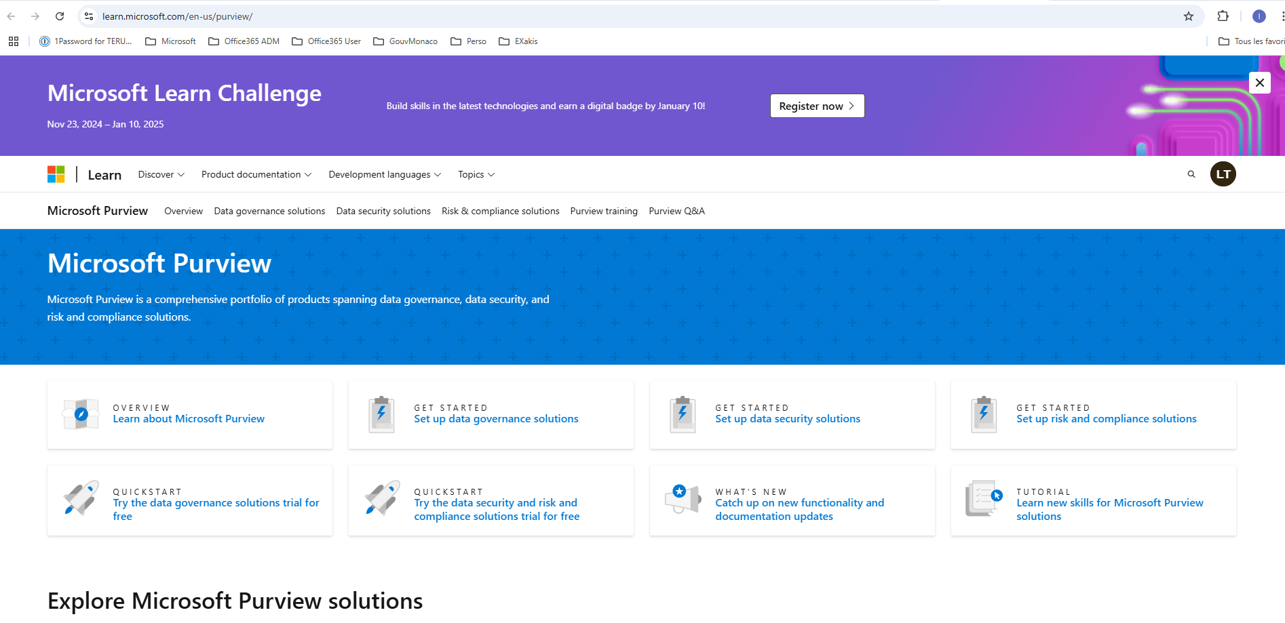Open the LT profile avatar
This screenshot has width=1285, height=623.
(x=1223, y=174)
